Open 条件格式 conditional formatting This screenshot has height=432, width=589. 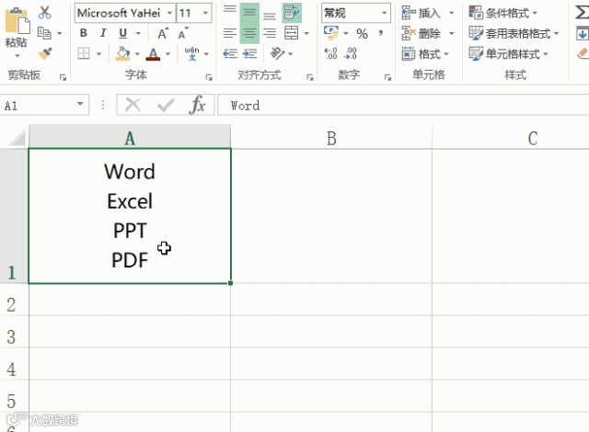[503, 13]
